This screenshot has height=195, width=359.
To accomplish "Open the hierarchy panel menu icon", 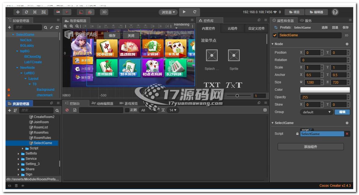I will 58,20.
